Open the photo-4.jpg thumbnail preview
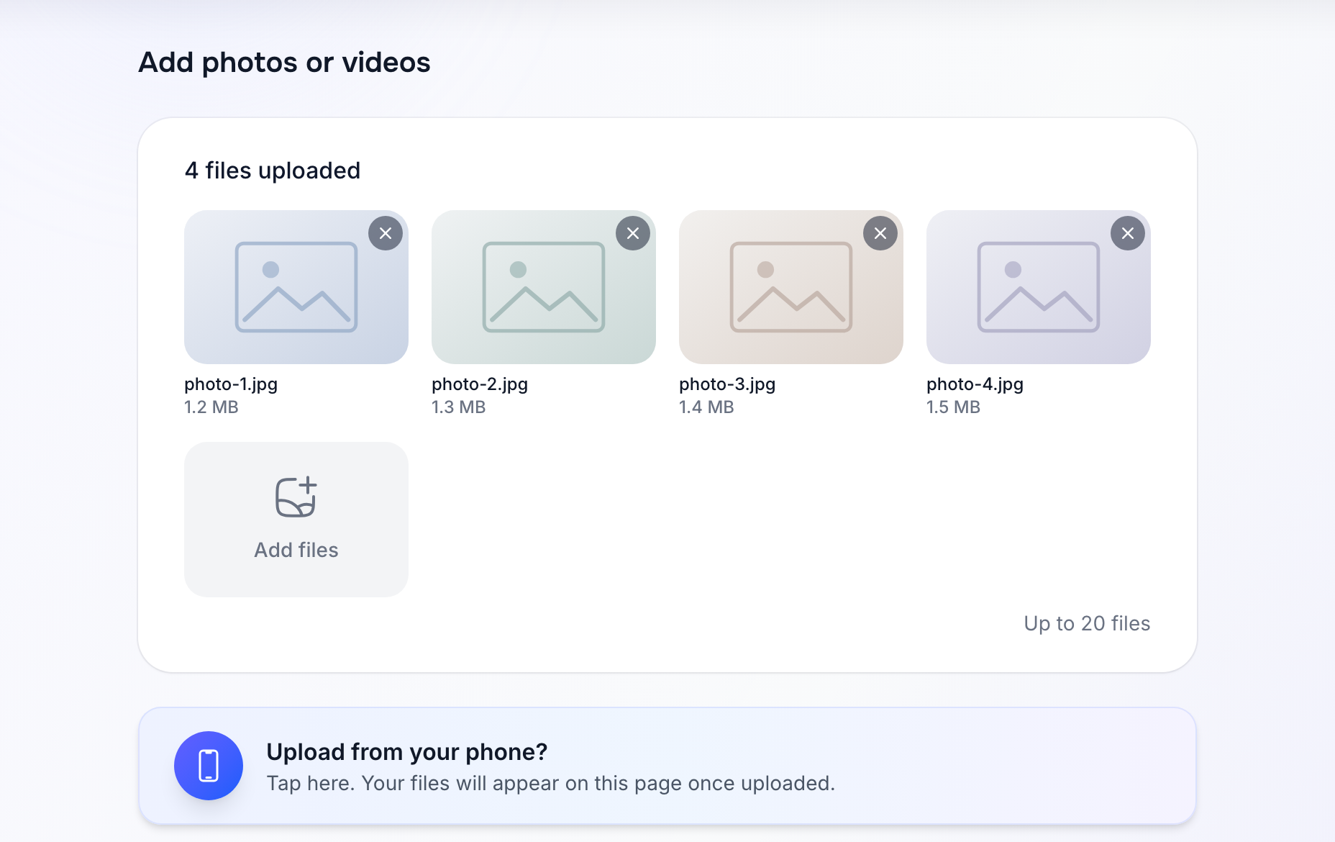The width and height of the screenshot is (1335, 842). click(x=1039, y=287)
